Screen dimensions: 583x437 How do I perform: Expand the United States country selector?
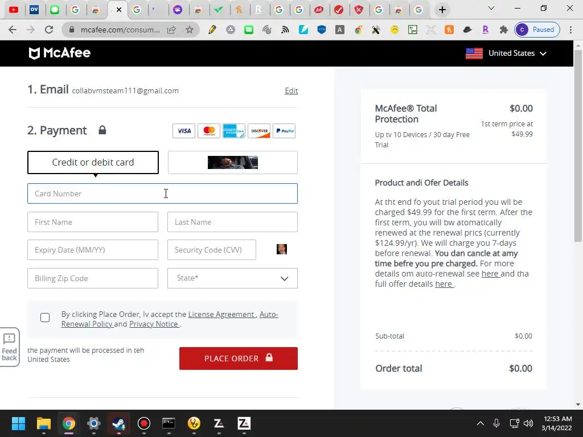point(506,53)
